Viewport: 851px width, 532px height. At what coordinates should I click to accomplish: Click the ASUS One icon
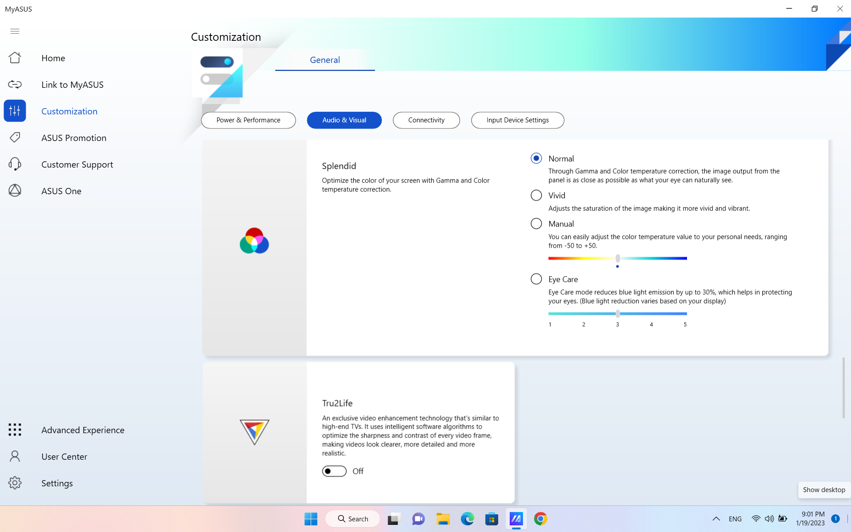[x=15, y=191]
